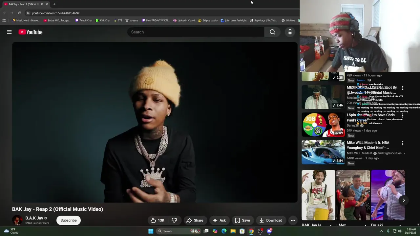
Task: Open Upload - Vizard bookmark
Action: [184, 20]
